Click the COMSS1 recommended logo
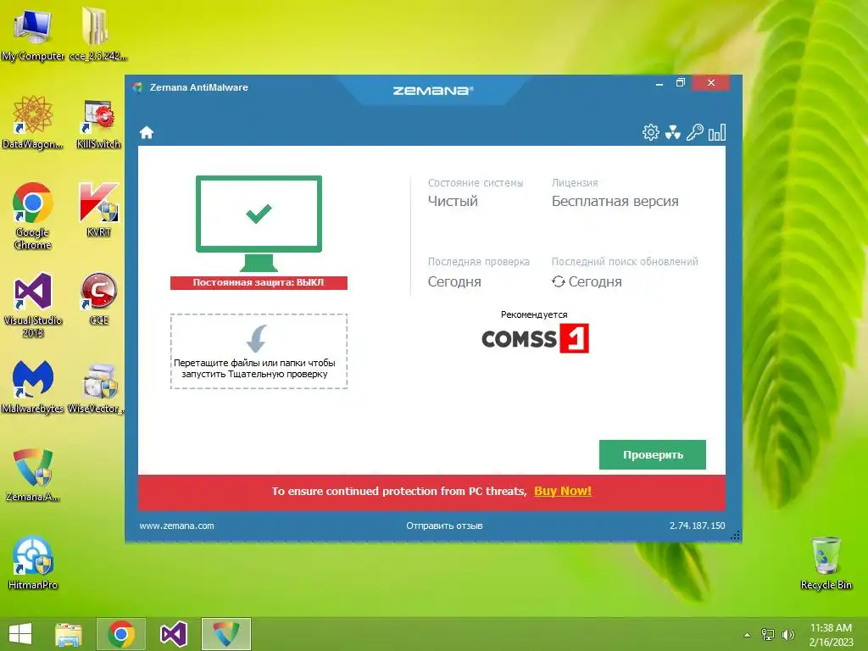 (535, 338)
